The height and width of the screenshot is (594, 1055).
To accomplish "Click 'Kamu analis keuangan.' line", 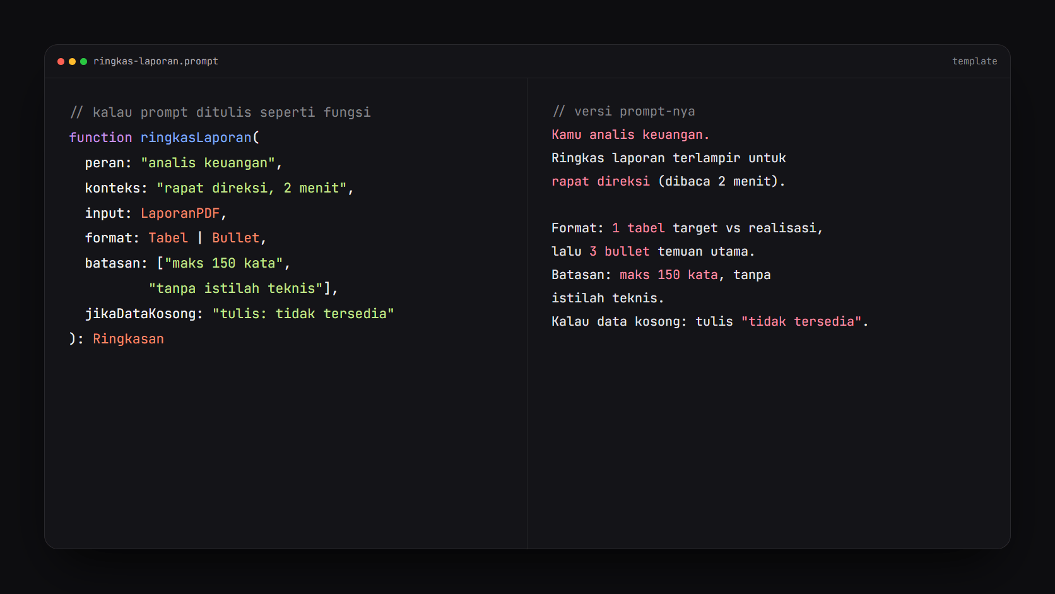I will pyautogui.click(x=630, y=135).
